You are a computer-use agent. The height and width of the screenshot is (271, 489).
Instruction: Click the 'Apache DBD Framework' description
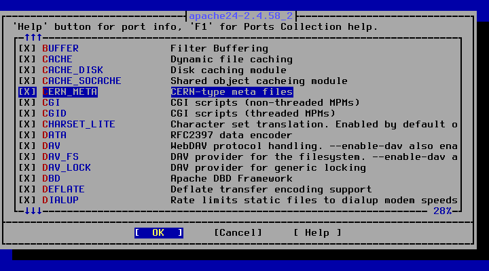coord(232,179)
